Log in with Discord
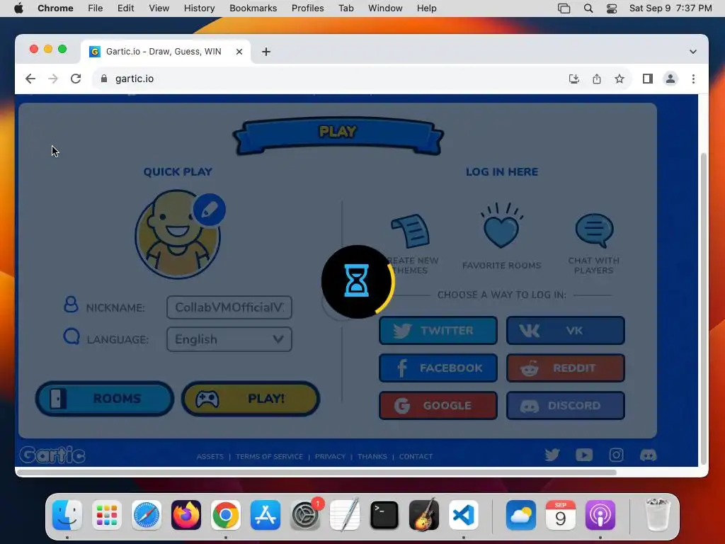725x544 pixels. pyautogui.click(x=566, y=406)
